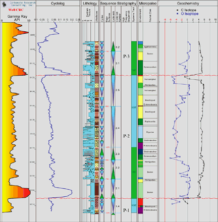Select the 'Gamma Ray API' track label
The height and width of the screenshot is (222, 218).
pyautogui.click(x=17, y=18)
